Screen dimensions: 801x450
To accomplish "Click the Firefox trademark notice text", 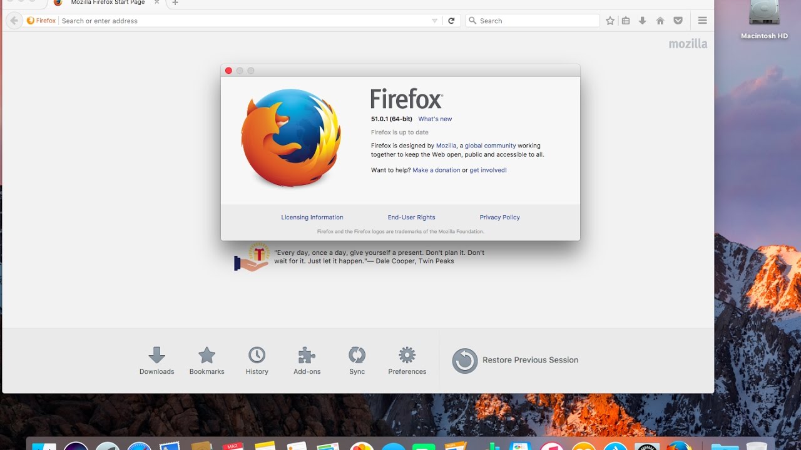I will click(x=400, y=231).
